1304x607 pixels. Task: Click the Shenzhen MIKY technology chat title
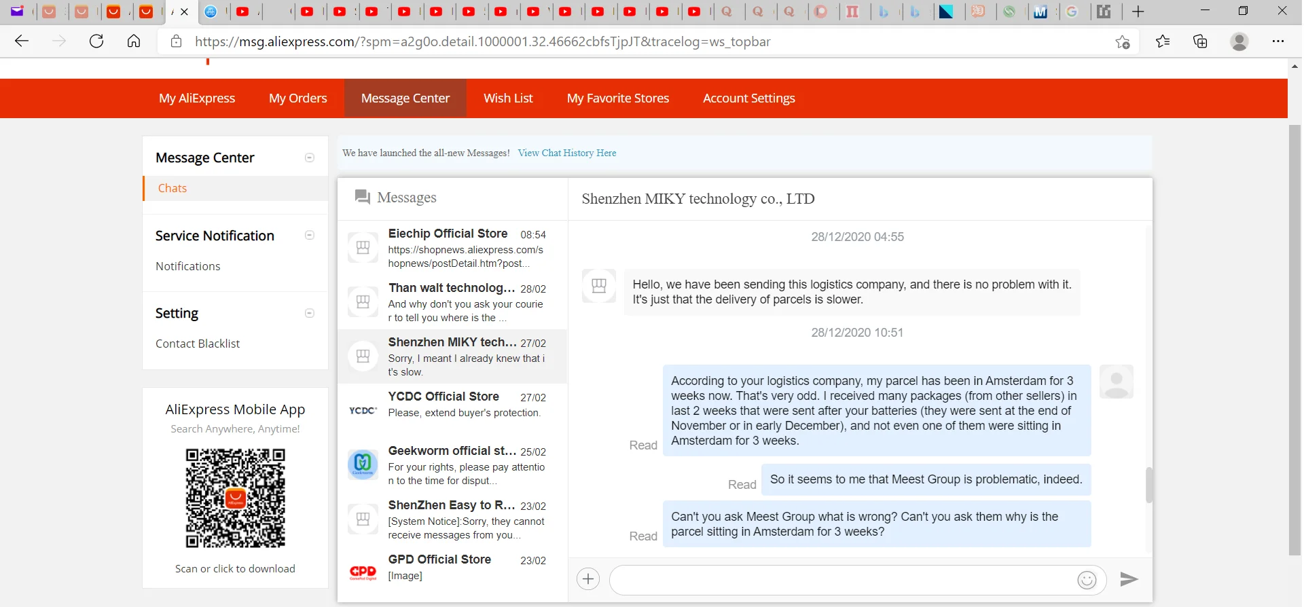698,199
